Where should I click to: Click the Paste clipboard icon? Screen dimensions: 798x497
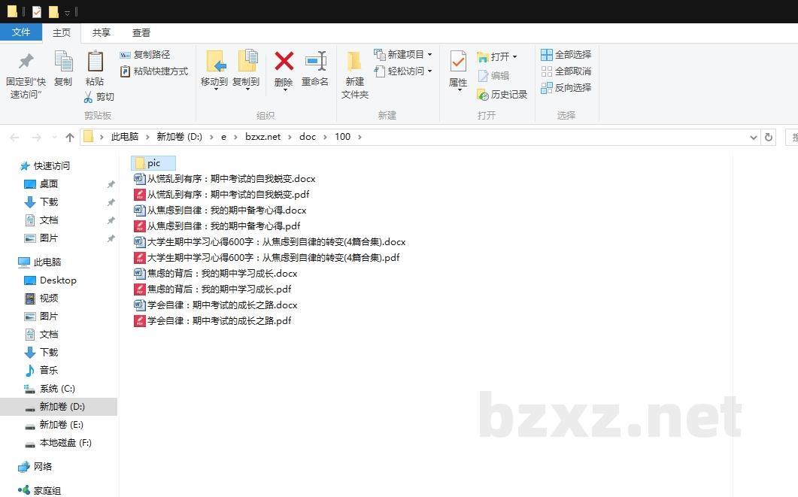95,62
